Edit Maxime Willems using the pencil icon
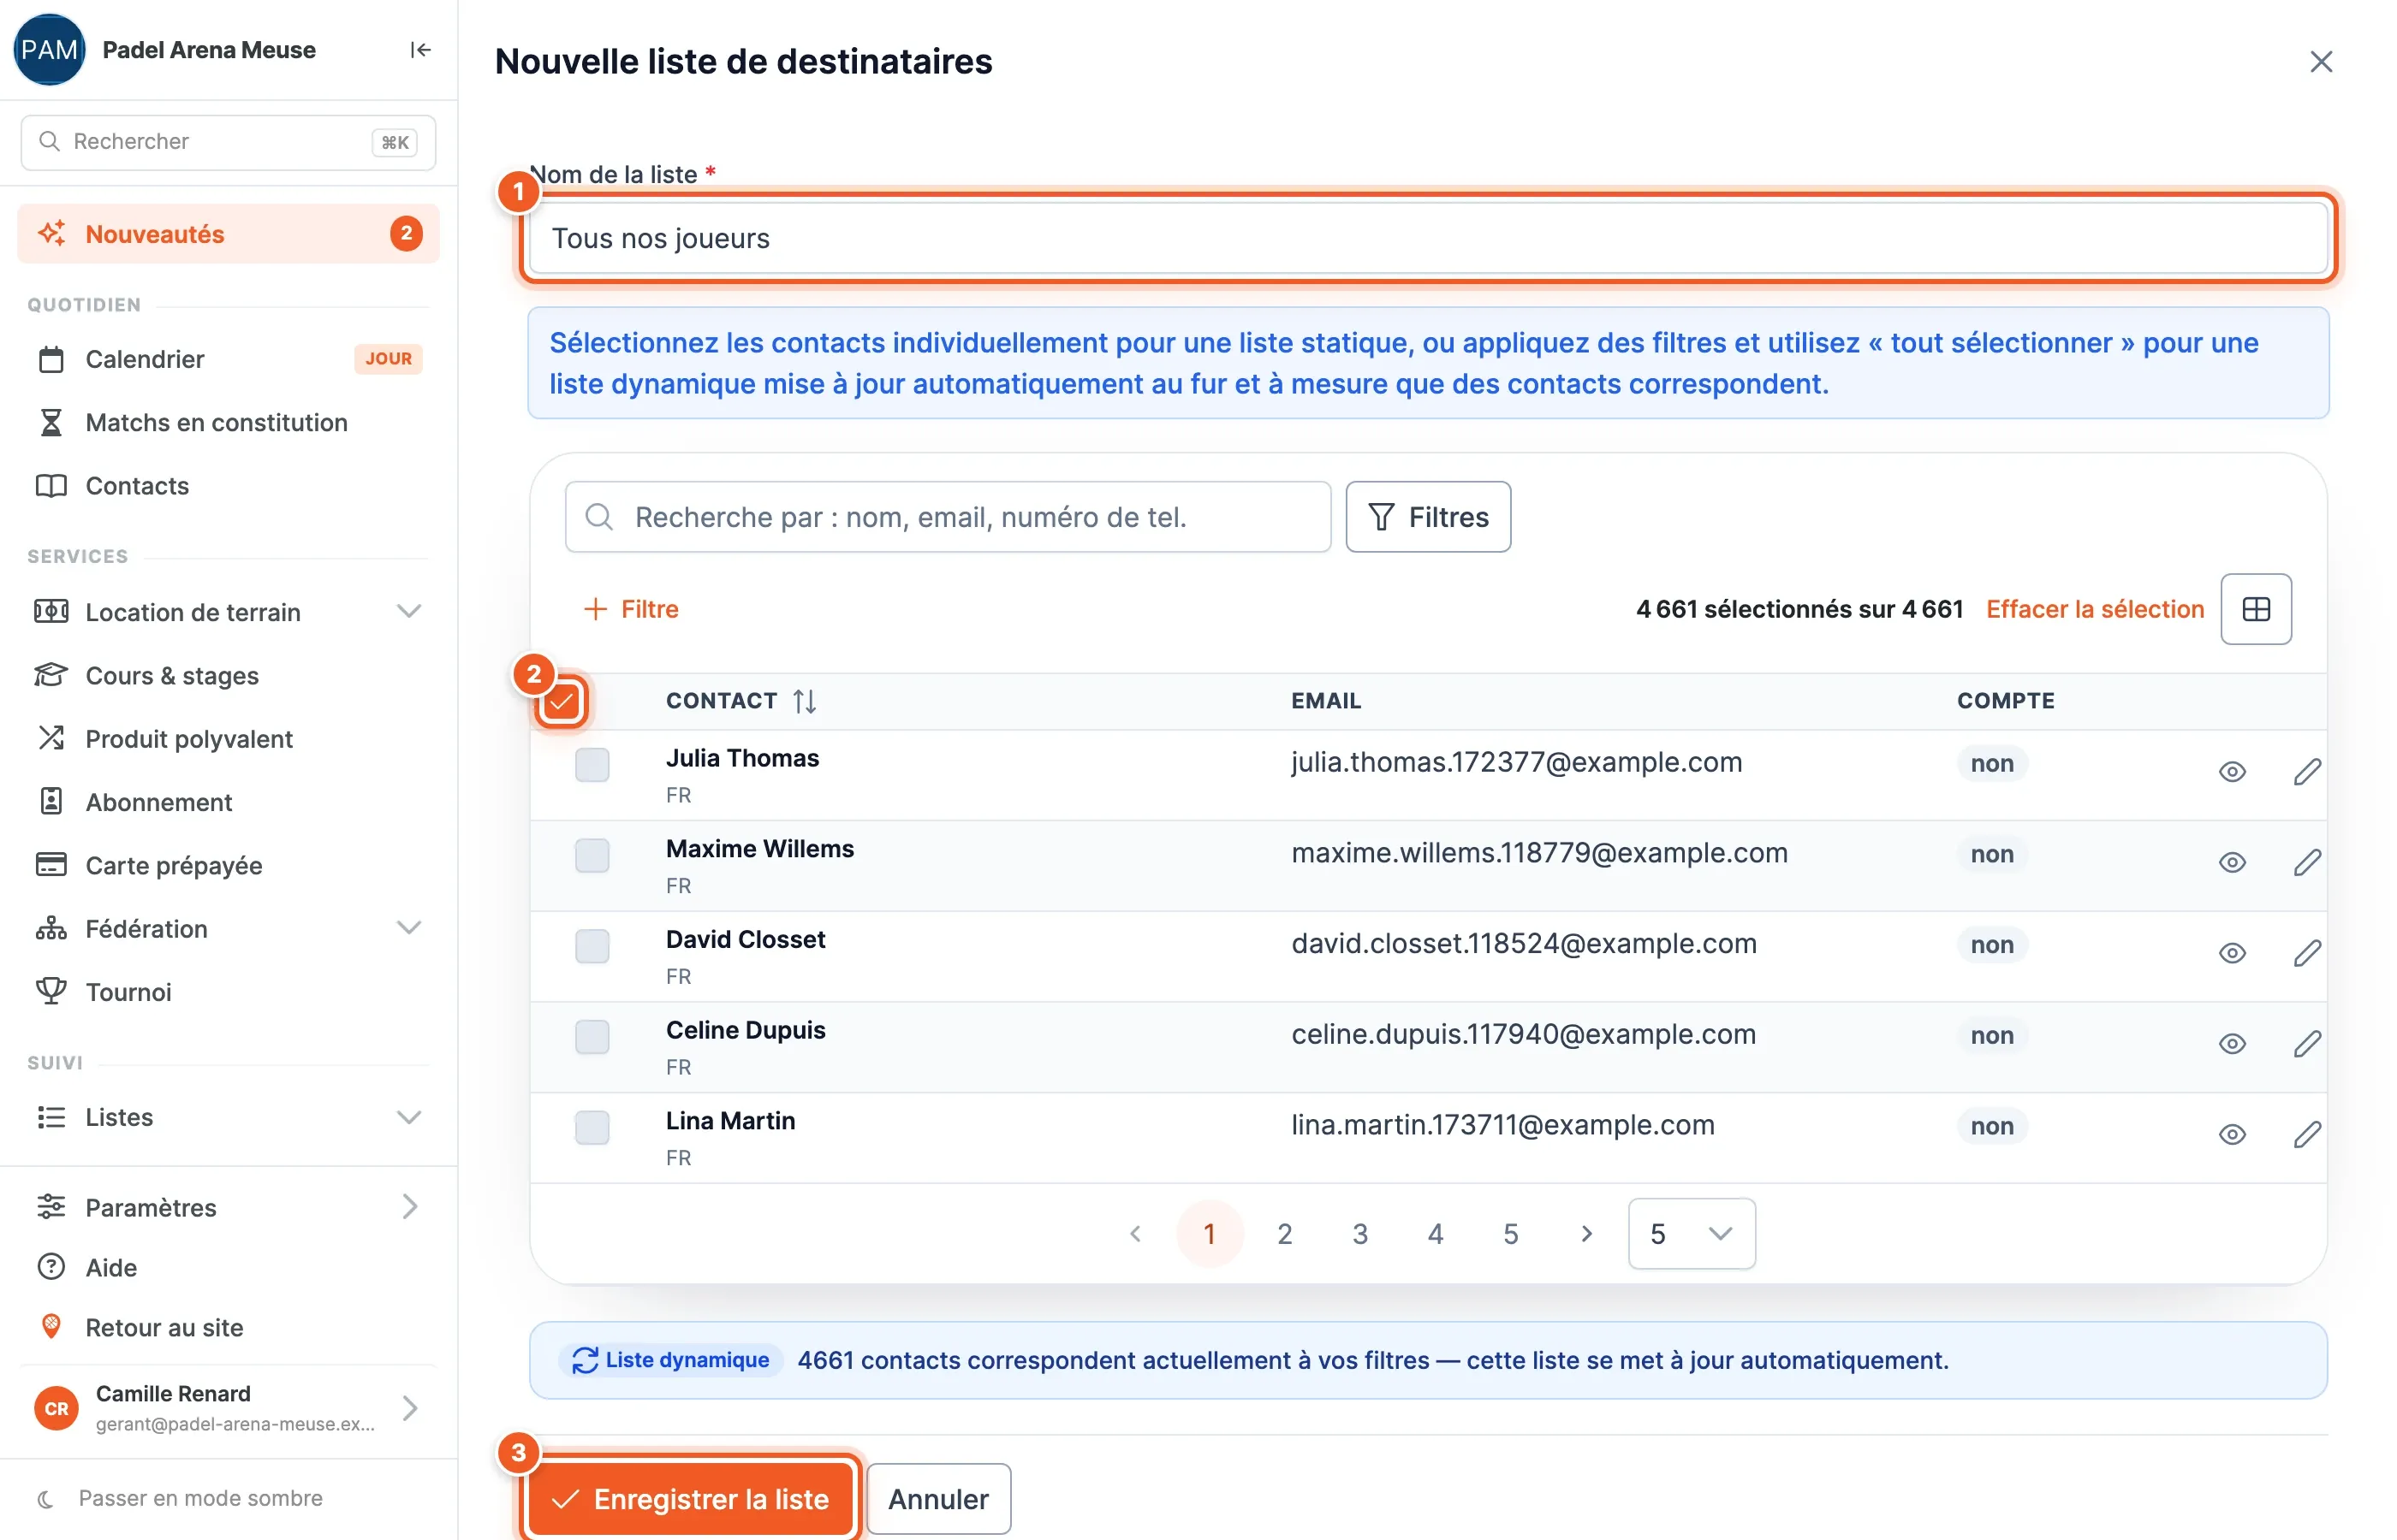The image size is (2397, 1540). 2306,863
